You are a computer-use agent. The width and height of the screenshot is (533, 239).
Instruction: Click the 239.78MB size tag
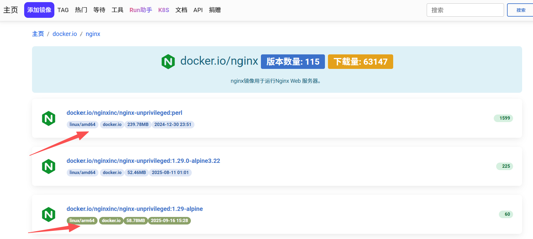138,124
